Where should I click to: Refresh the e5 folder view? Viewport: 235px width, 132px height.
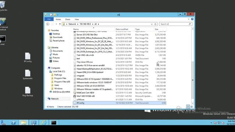point(155,24)
